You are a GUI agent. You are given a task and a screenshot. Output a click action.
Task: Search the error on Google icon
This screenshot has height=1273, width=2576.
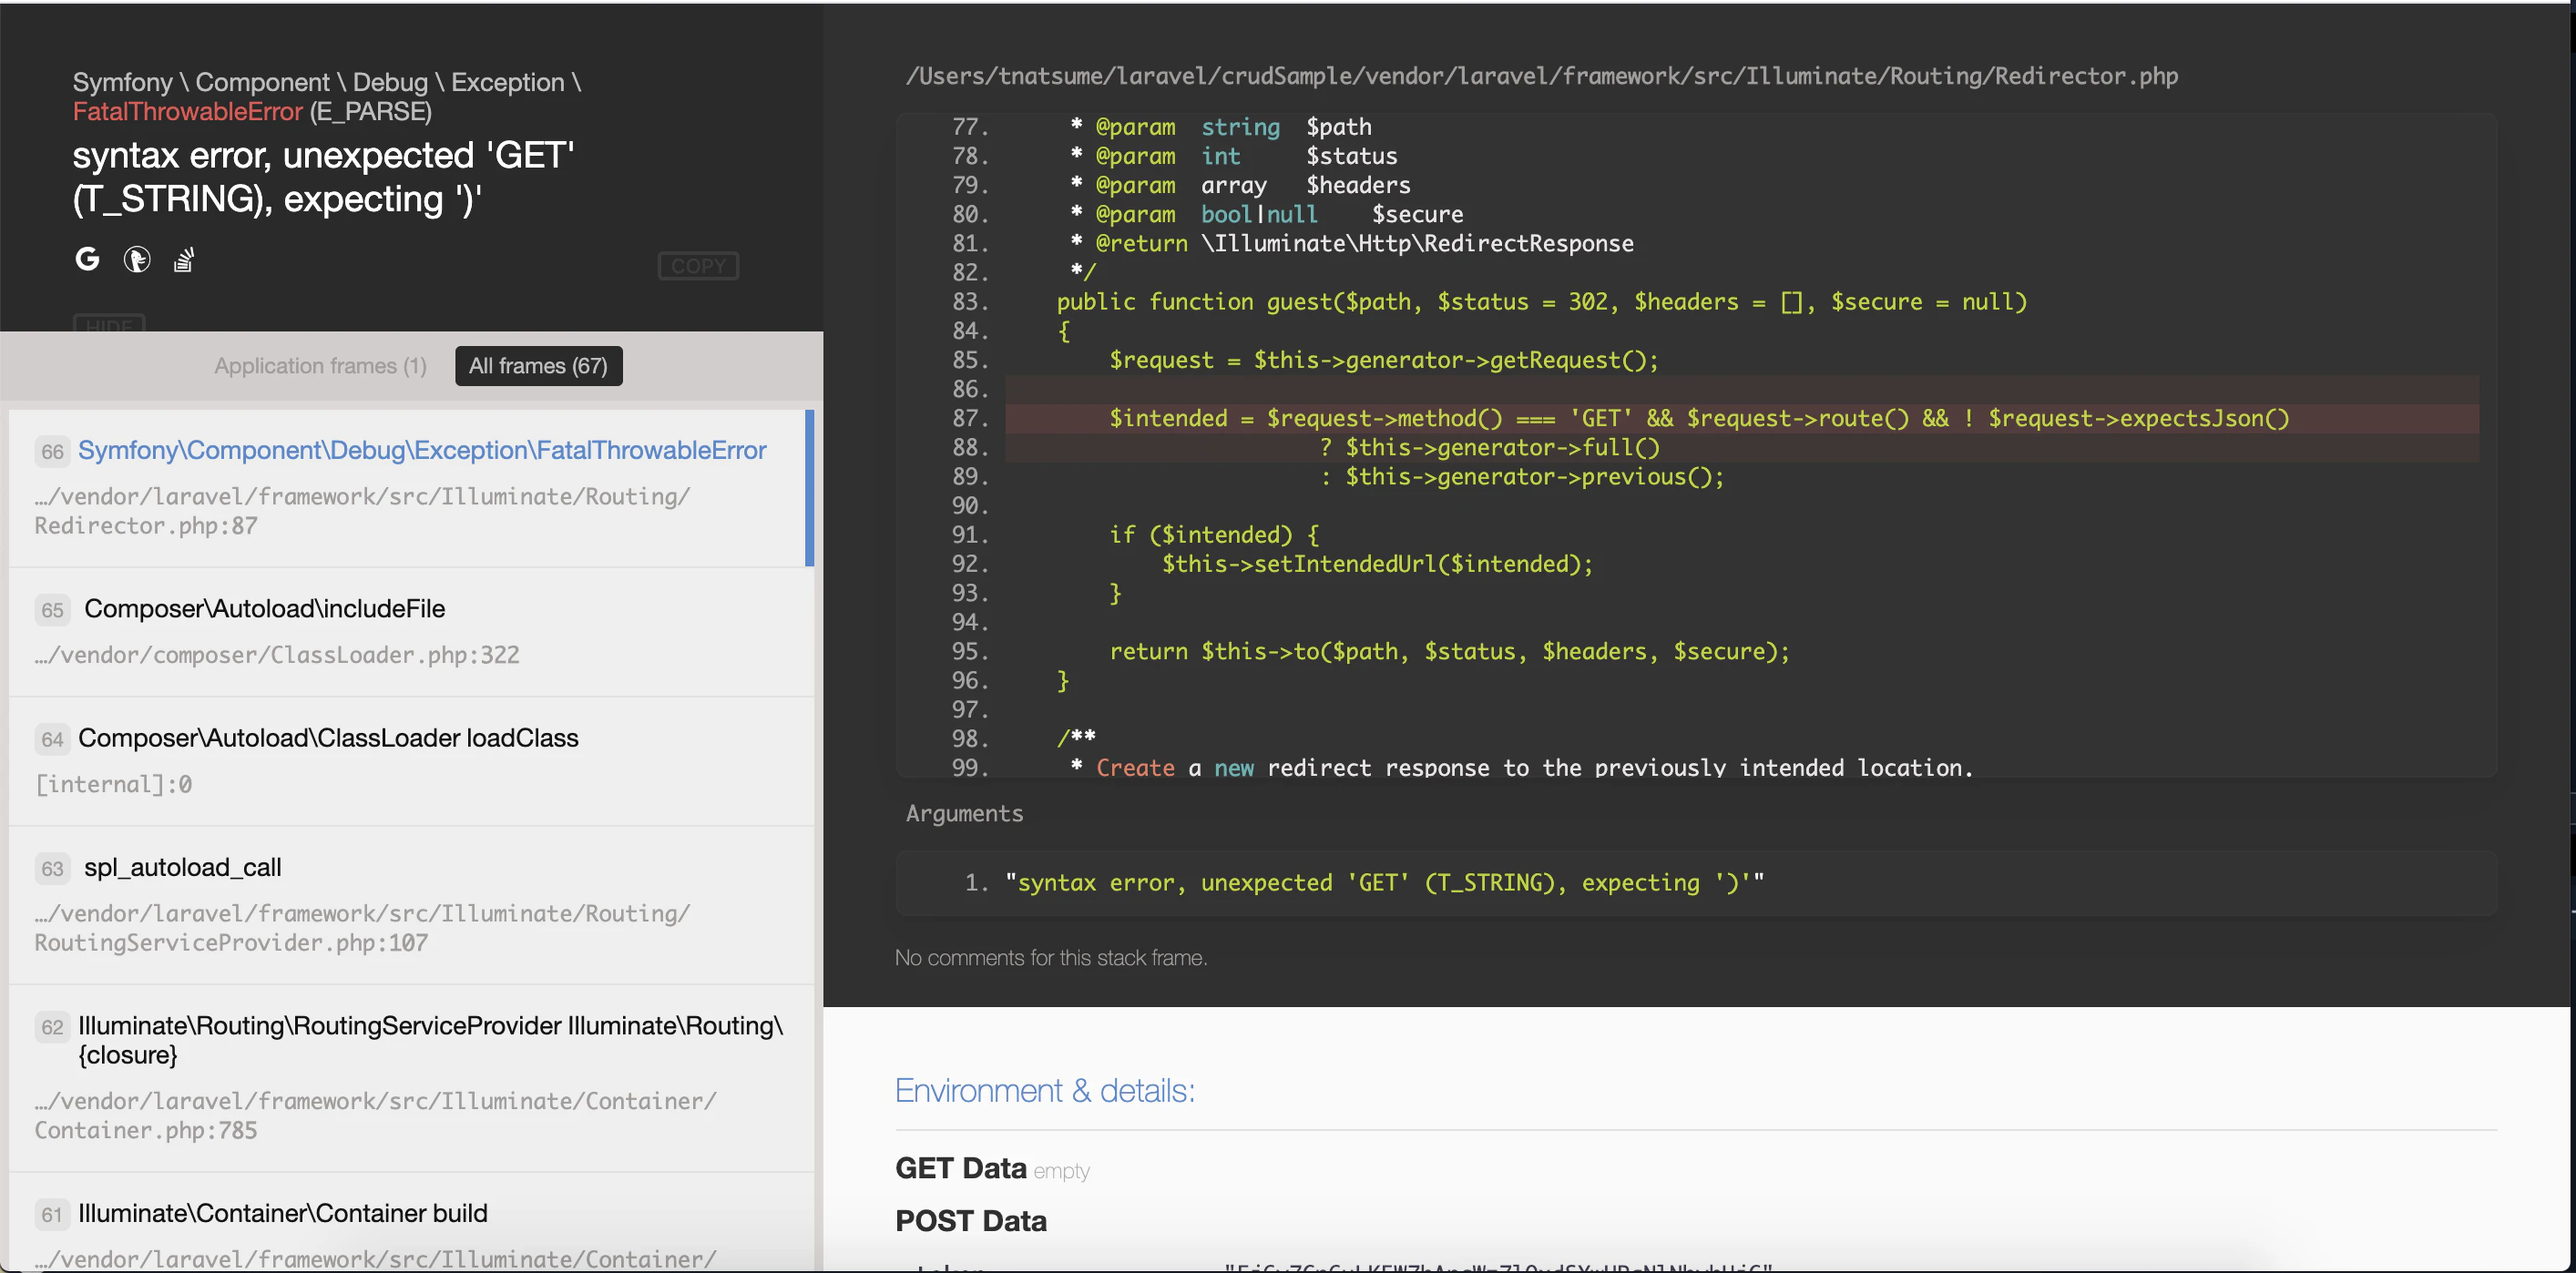[88, 259]
